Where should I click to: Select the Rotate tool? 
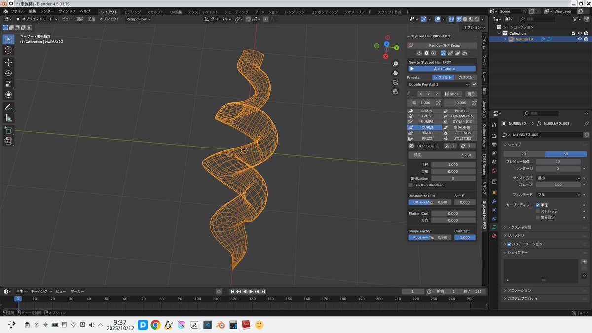click(x=8, y=73)
